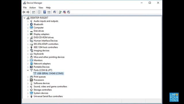This screenshot has height=104, width=184.
Task: Select the Network adapters label
Action: pos(42,64)
